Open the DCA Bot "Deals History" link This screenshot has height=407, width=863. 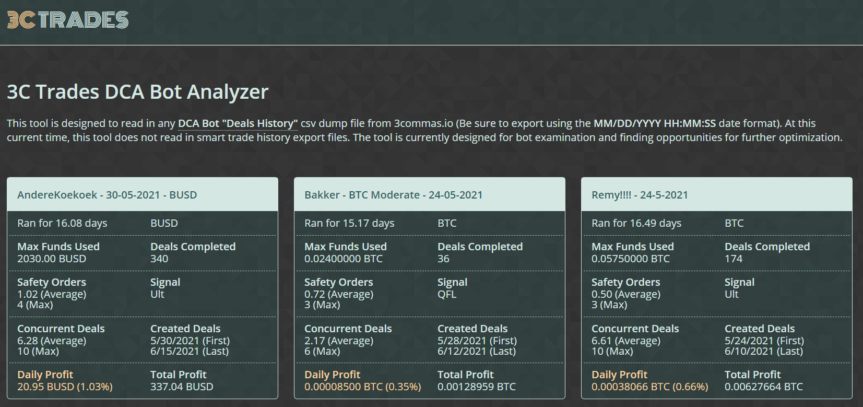pyautogui.click(x=238, y=123)
